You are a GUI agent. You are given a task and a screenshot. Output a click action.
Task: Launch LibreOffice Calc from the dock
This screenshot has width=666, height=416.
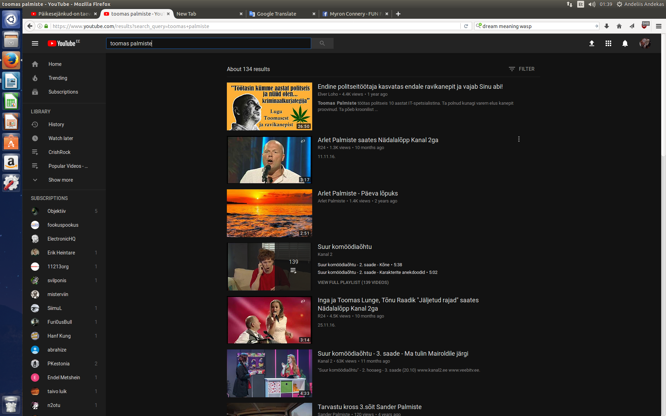point(11,102)
